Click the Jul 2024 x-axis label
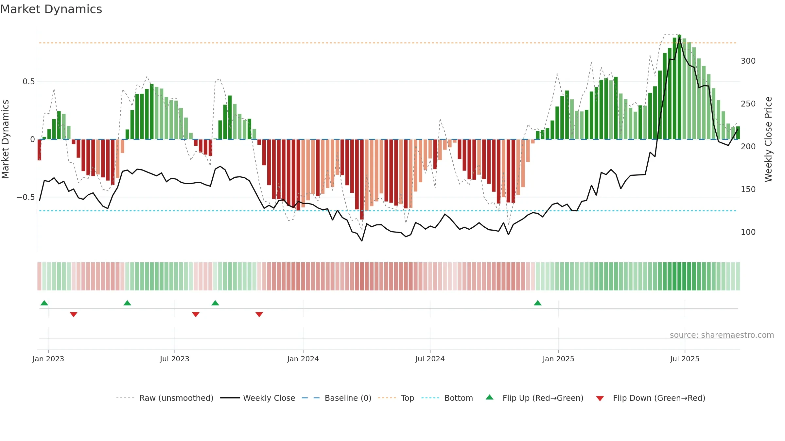785x441 pixels. pyautogui.click(x=430, y=359)
